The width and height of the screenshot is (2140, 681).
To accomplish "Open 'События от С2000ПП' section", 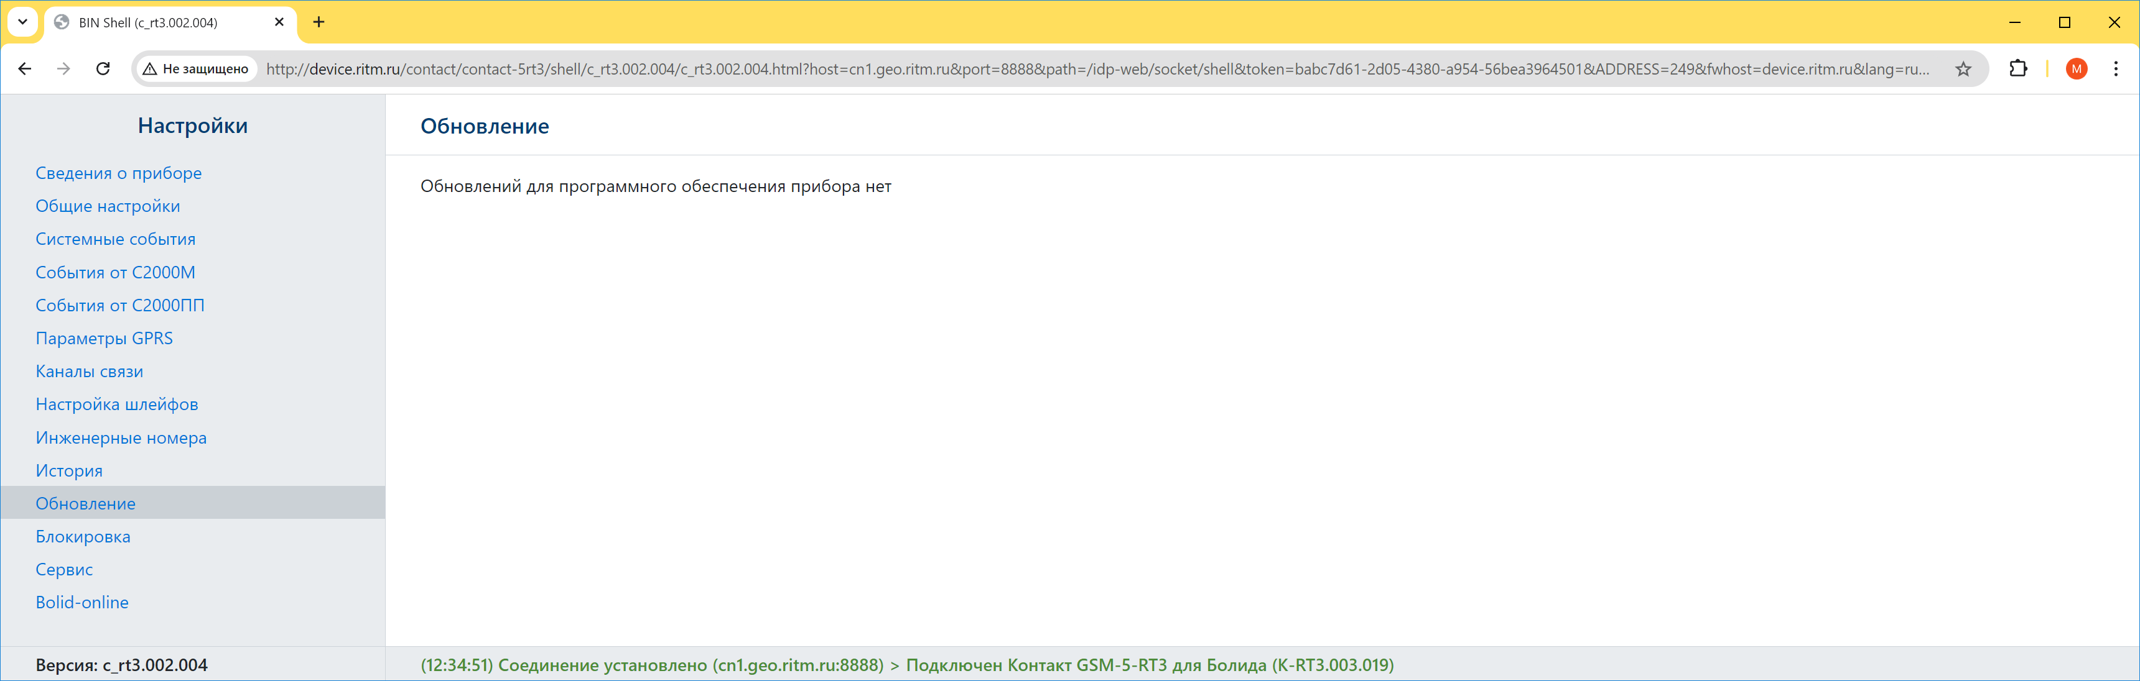I will 119,305.
